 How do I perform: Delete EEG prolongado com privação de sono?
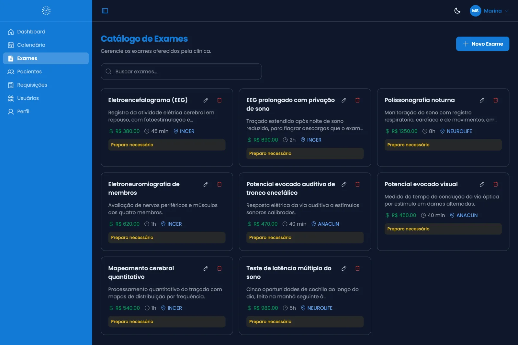tap(358, 100)
